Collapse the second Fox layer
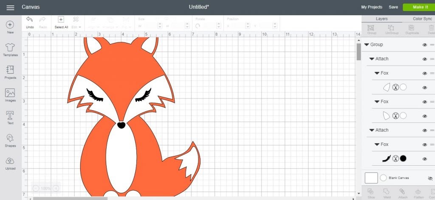Screen dimensions: 435x200 (377, 102)
